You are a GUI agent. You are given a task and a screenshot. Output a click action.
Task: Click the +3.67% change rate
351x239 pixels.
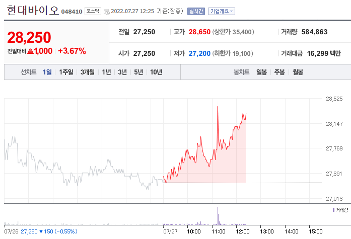pos(72,51)
